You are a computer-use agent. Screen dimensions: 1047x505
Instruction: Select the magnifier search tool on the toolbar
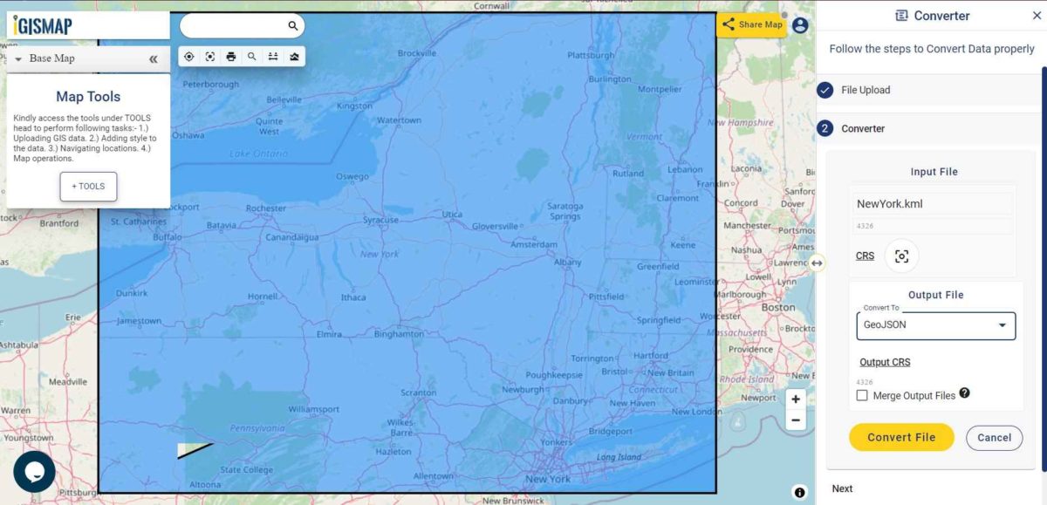[252, 56]
